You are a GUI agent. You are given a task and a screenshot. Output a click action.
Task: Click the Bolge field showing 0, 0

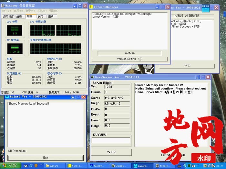117,126
